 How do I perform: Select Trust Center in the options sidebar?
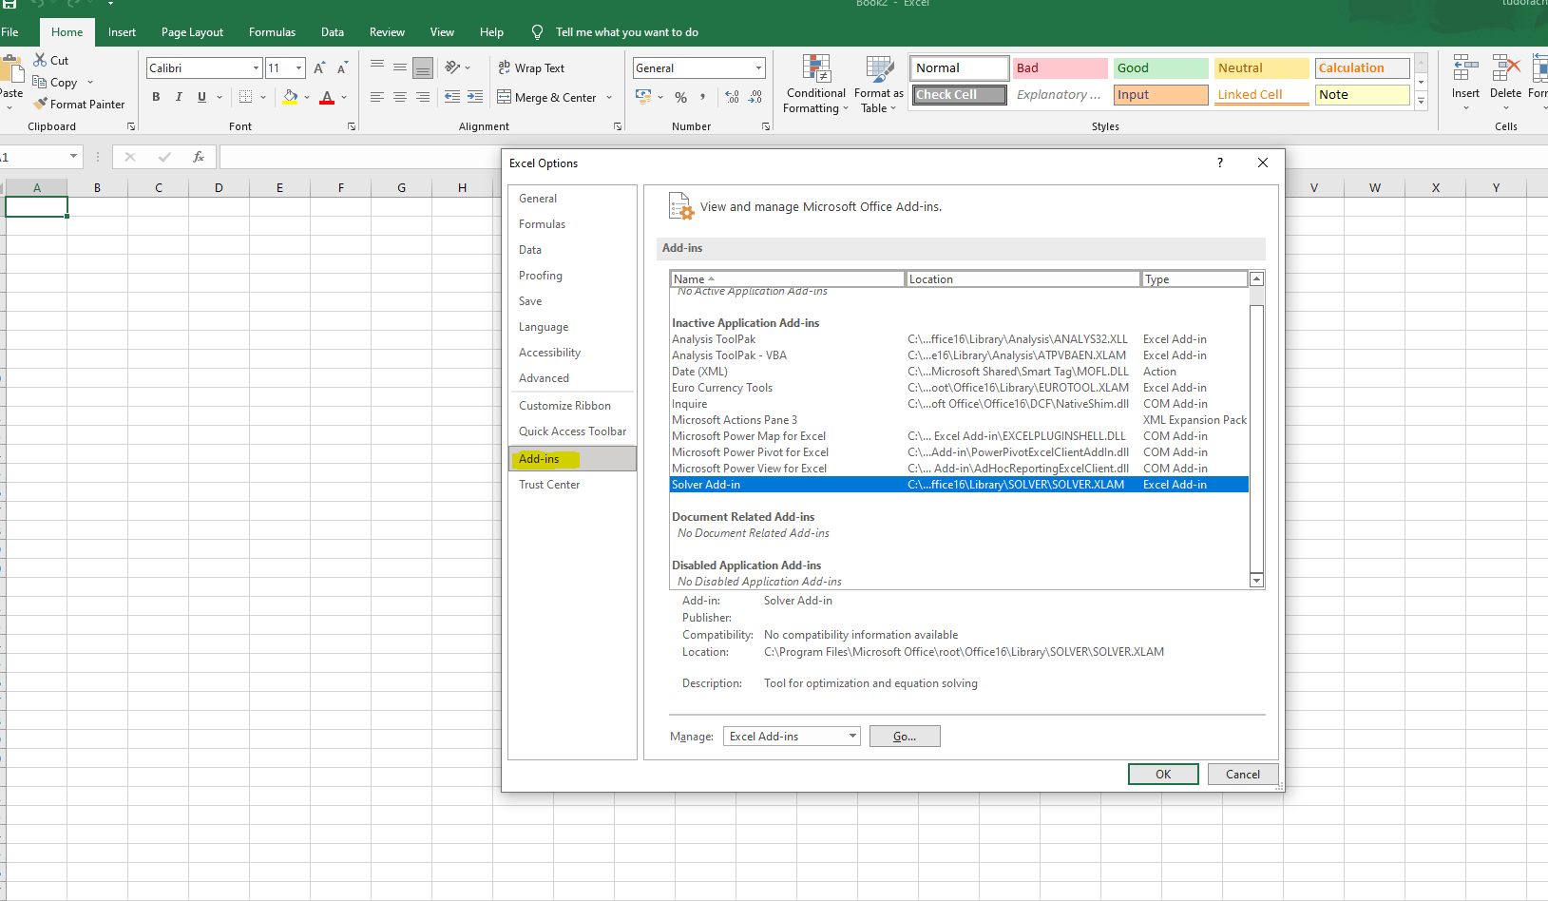pos(549,484)
